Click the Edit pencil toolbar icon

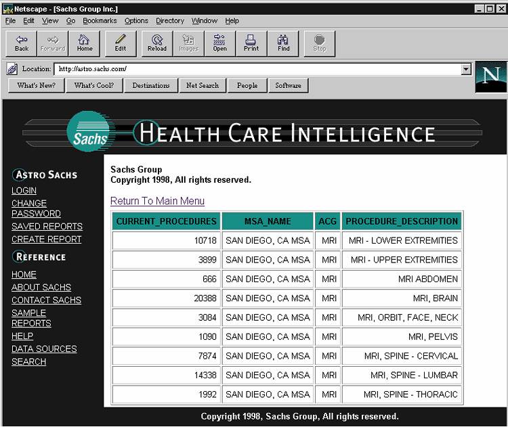pos(121,43)
